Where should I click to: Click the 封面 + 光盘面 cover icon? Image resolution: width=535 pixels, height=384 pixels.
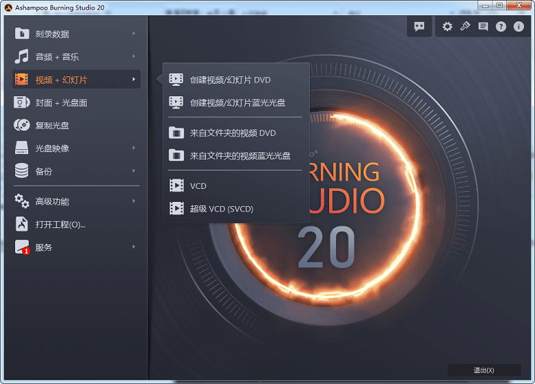22,102
